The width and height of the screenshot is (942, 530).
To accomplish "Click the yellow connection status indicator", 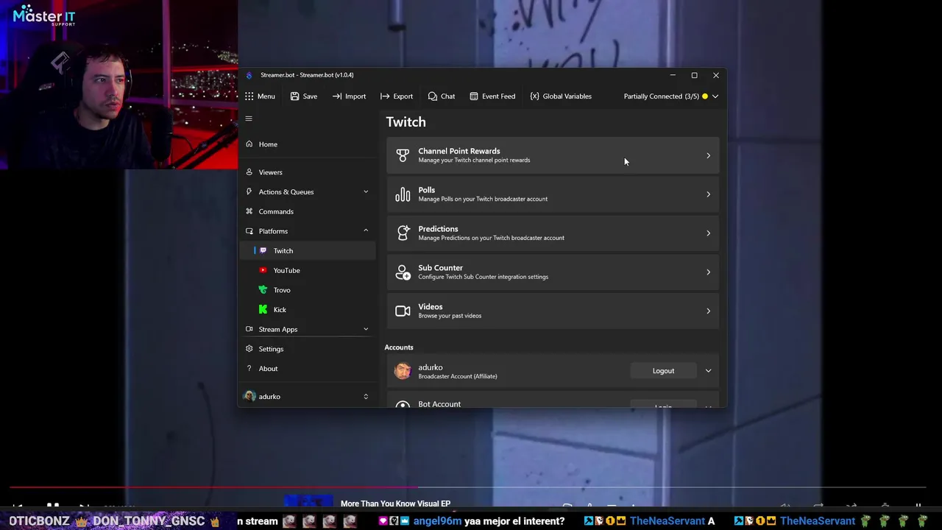I will (x=705, y=96).
